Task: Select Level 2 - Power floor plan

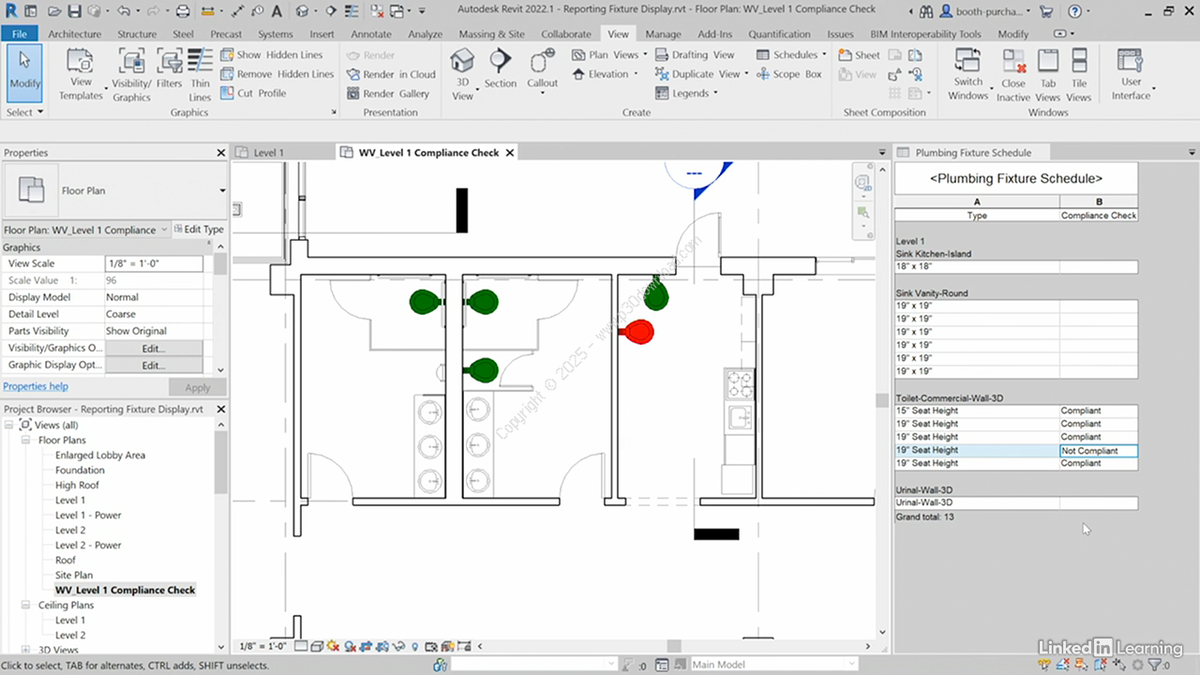Action: click(x=88, y=545)
